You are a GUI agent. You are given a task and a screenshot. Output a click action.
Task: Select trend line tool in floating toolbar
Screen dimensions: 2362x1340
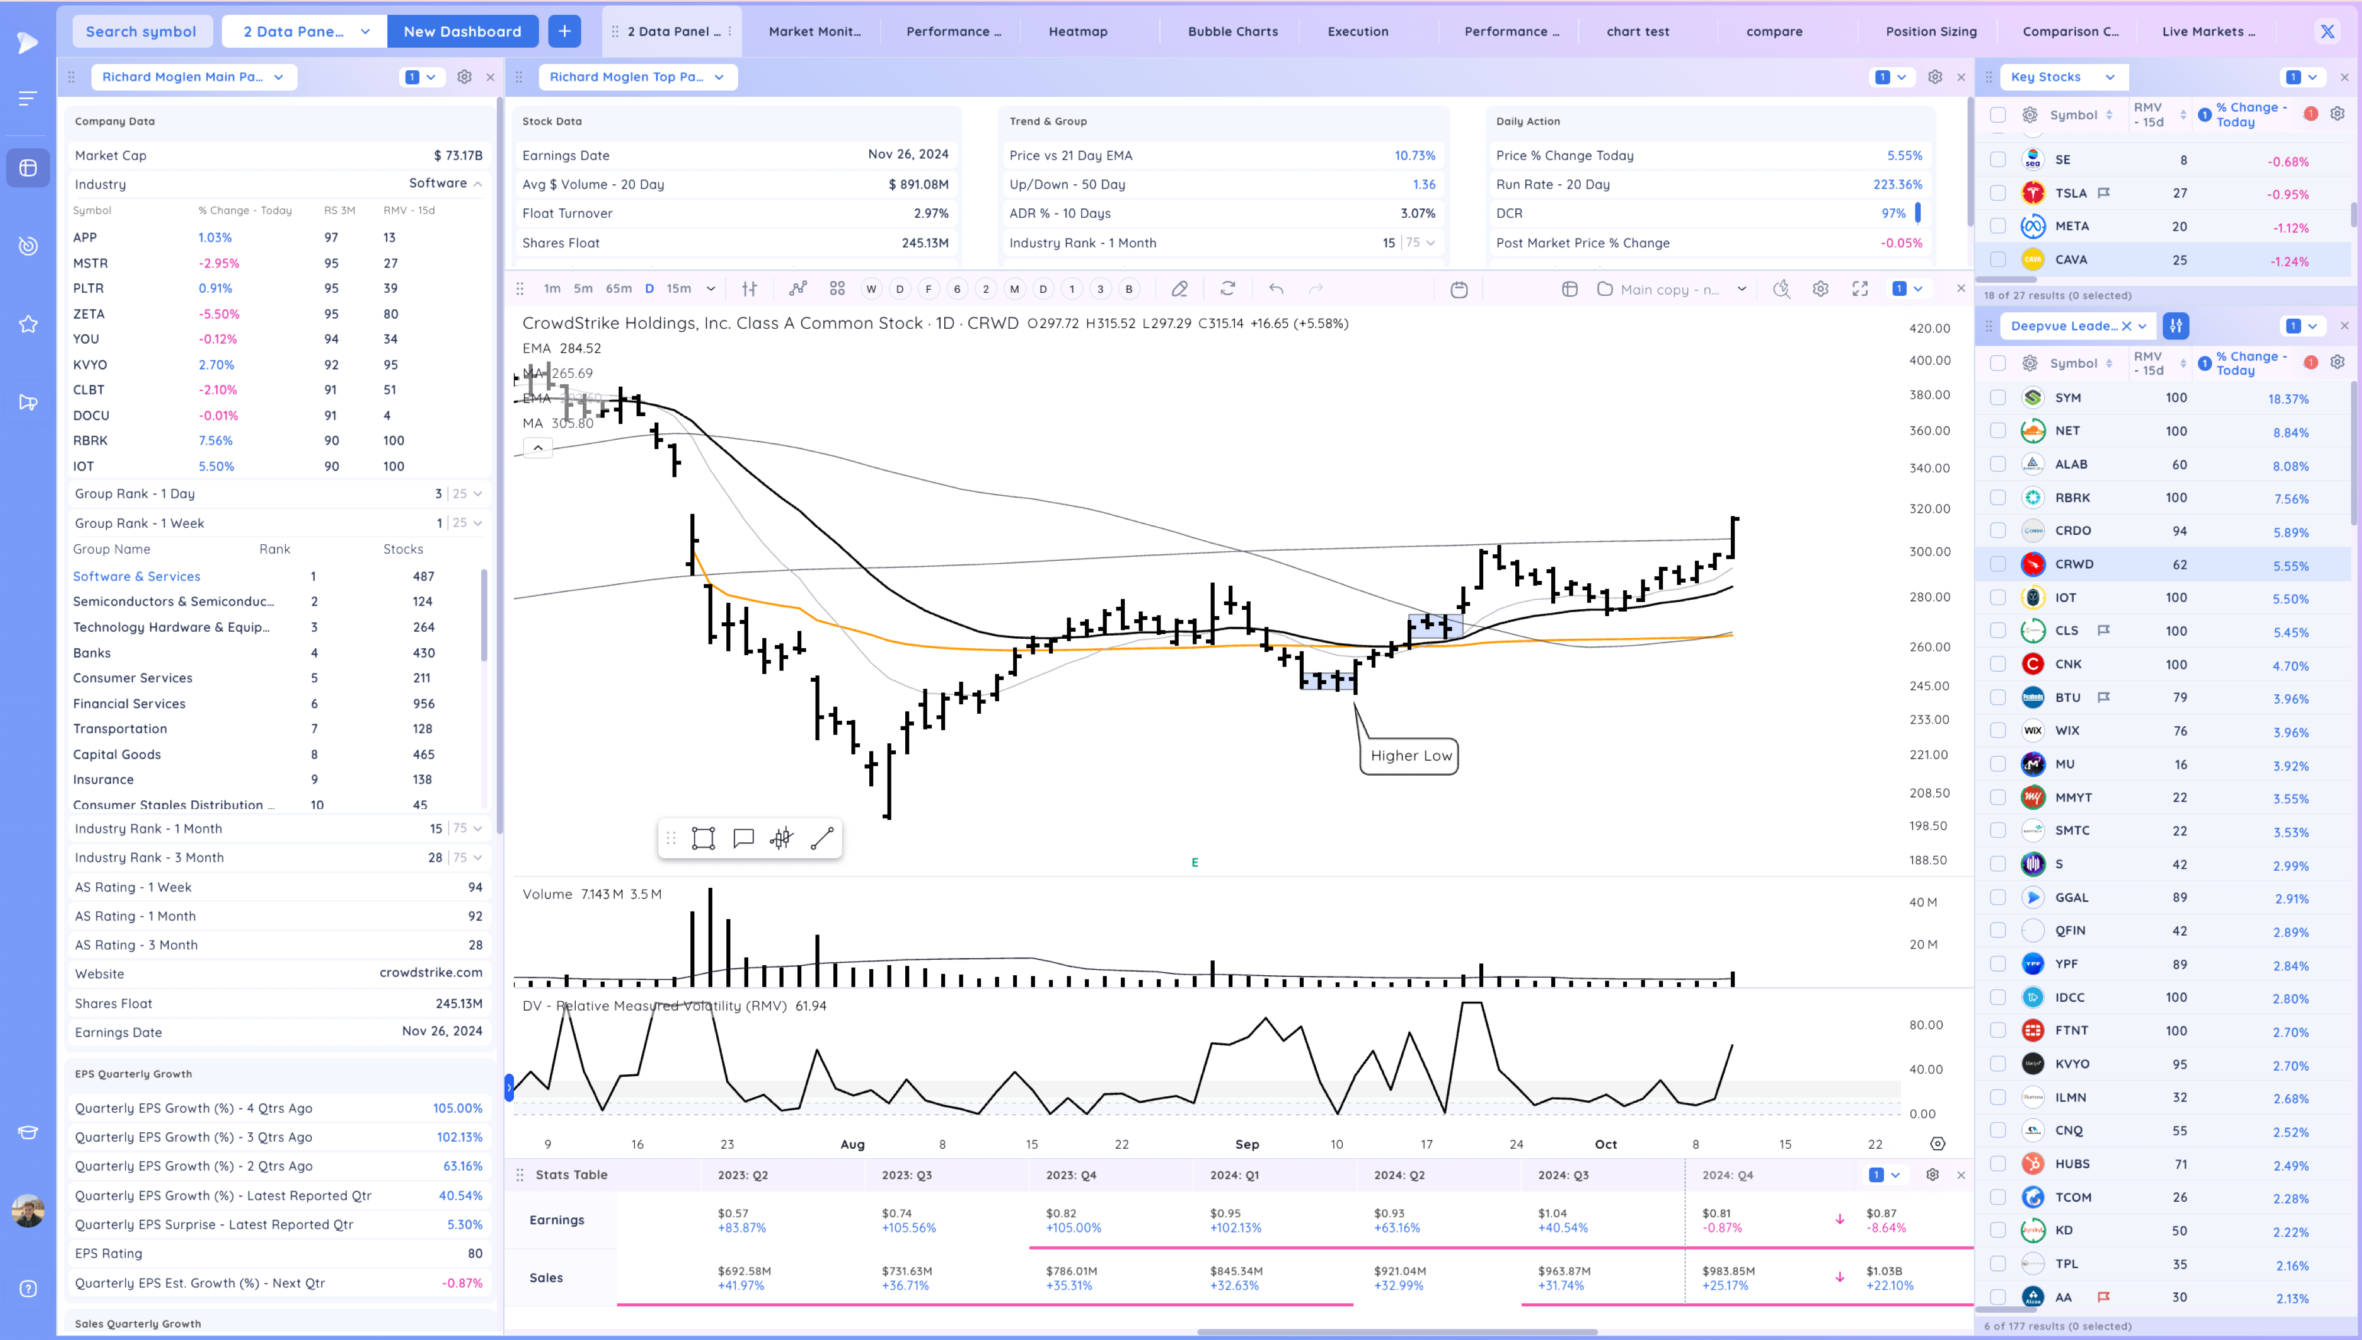(822, 838)
